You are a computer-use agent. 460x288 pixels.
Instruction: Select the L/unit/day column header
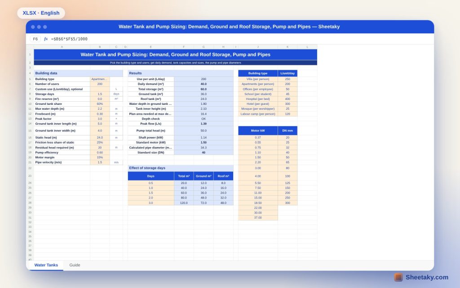point(287,73)
